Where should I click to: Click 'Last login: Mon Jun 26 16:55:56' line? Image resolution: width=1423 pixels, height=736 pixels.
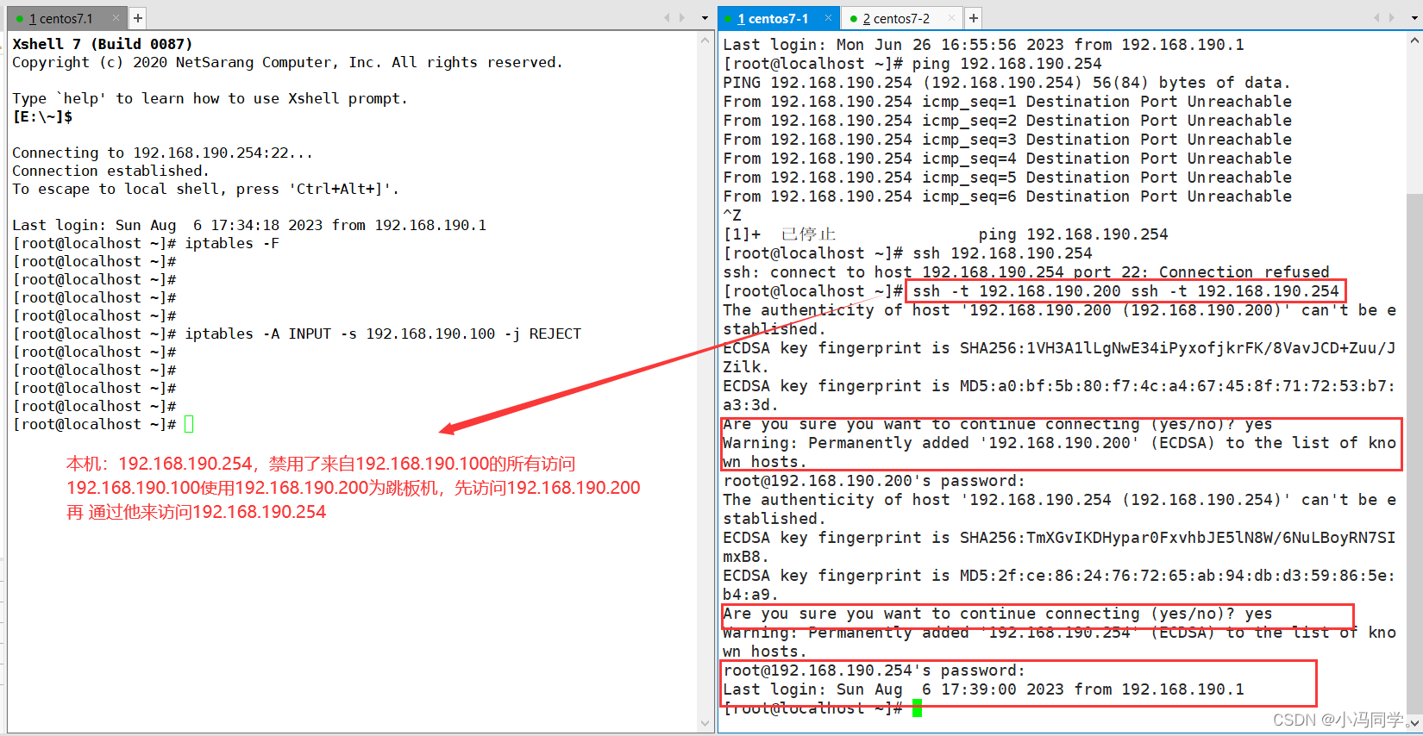[x=983, y=45]
